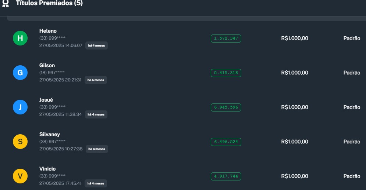
Task: Select ticket number 4.917.744
Action: 226,176
